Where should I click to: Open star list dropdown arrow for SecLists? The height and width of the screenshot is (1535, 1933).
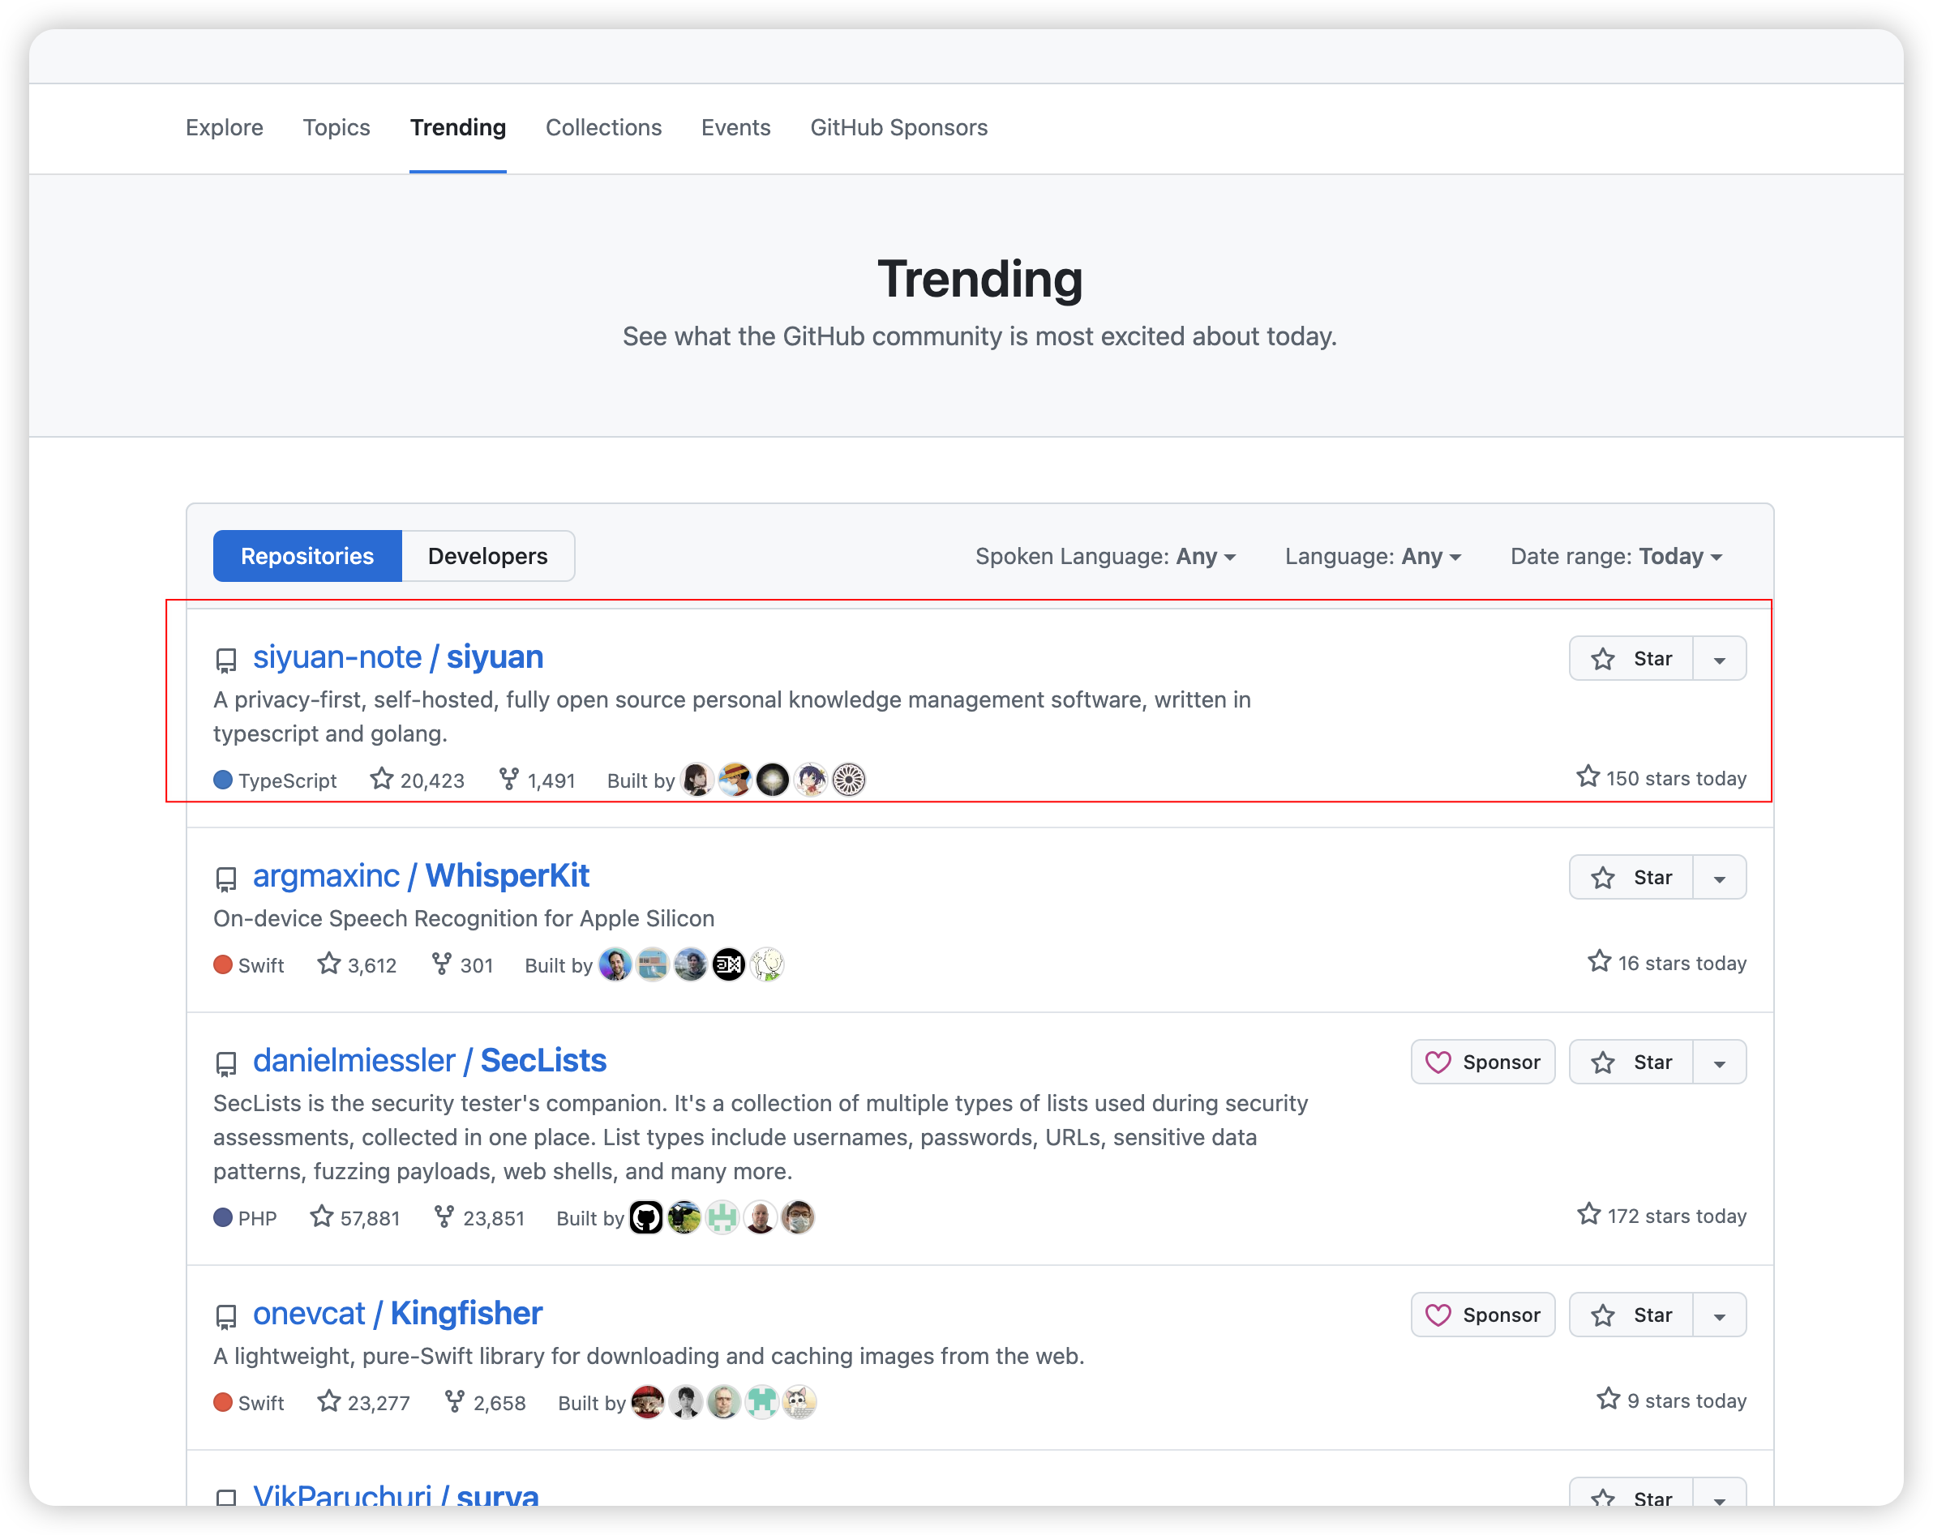click(1719, 1063)
